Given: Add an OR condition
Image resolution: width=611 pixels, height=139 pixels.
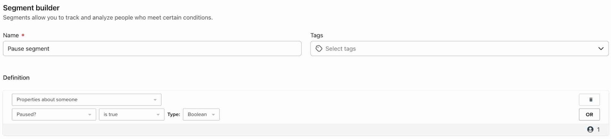Looking at the screenshot, I should point(589,114).
